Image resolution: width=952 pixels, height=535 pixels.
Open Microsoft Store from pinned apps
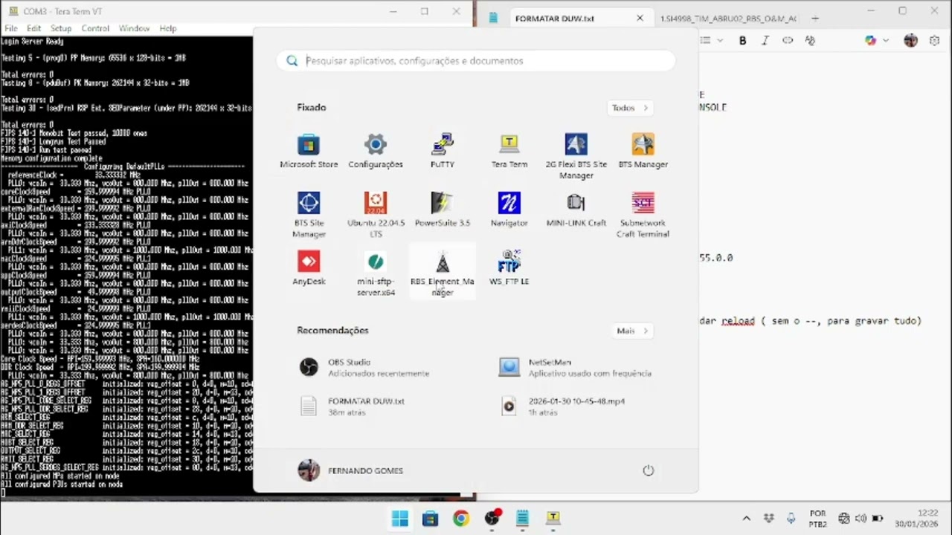tap(309, 151)
